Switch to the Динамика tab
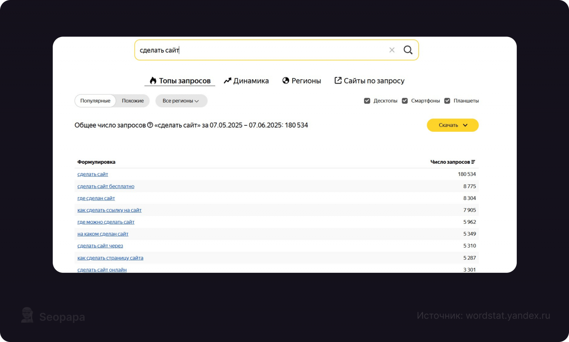The width and height of the screenshot is (569, 342). click(246, 81)
